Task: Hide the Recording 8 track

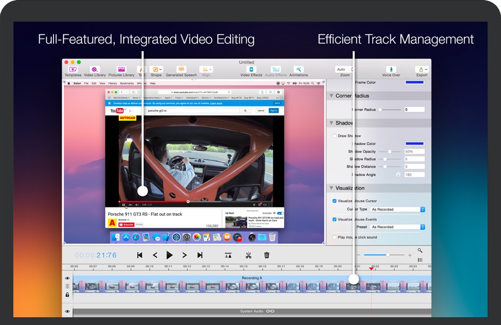Action: [67, 278]
